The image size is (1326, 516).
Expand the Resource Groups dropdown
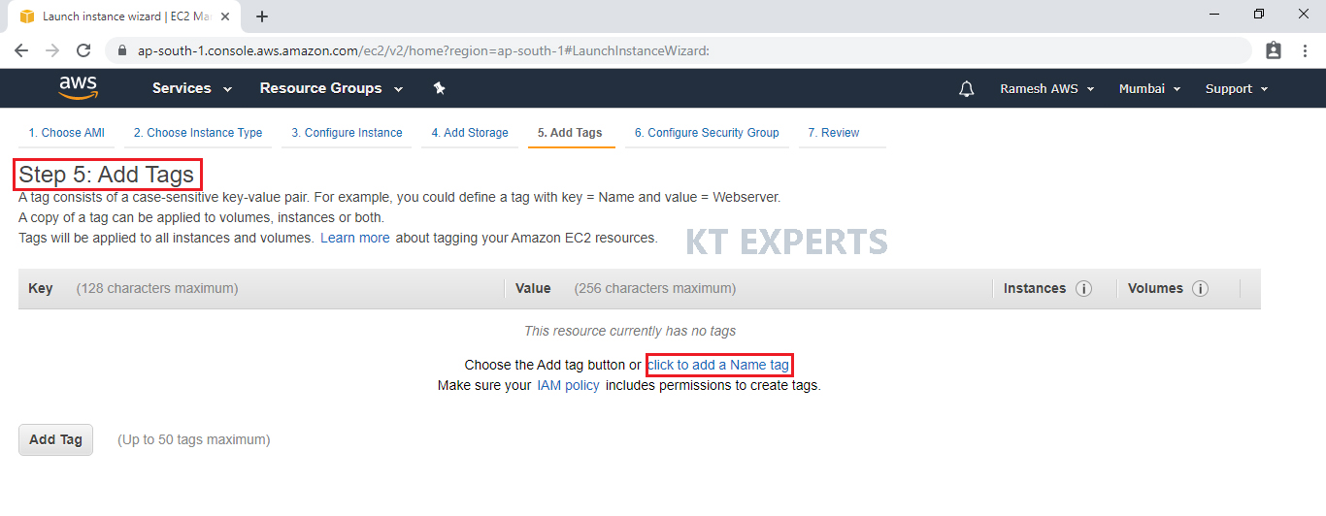pos(331,88)
